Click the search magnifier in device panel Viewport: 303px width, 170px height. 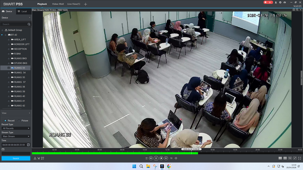point(29,24)
